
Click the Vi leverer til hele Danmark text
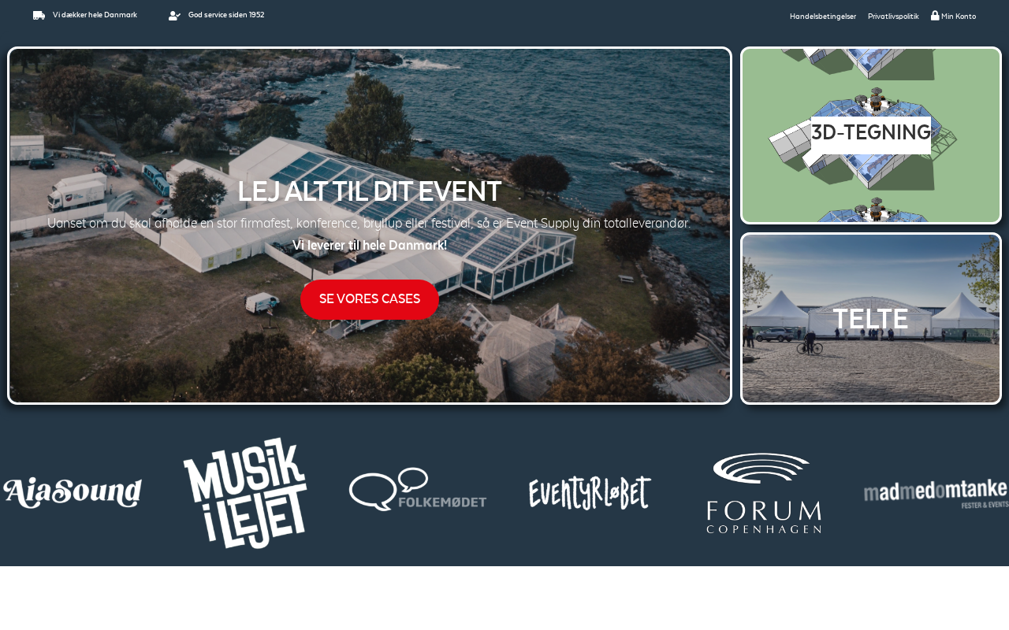370,245
